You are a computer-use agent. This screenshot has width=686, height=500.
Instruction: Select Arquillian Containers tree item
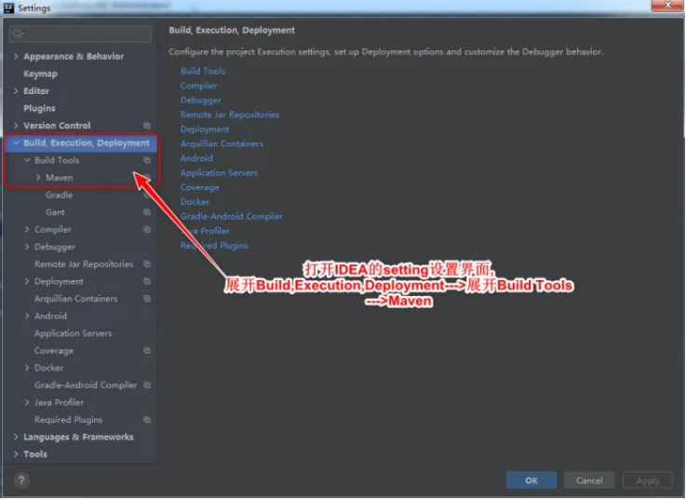point(76,299)
